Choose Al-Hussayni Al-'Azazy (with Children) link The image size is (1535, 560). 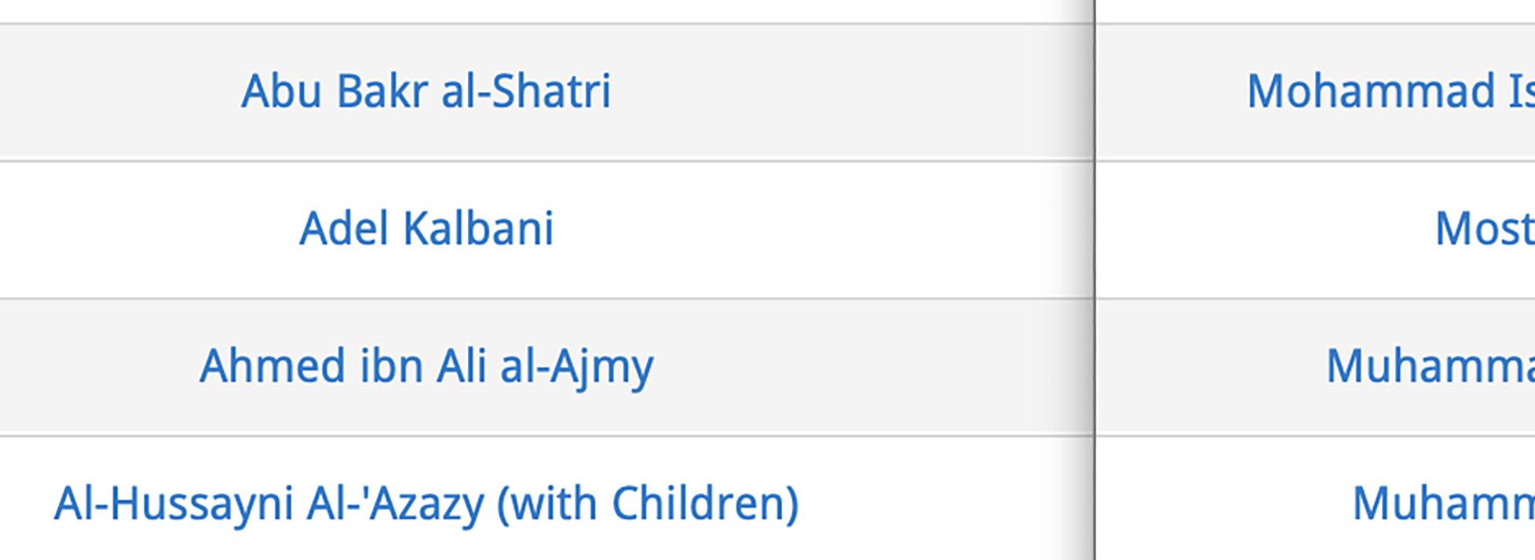pos(426,504)
